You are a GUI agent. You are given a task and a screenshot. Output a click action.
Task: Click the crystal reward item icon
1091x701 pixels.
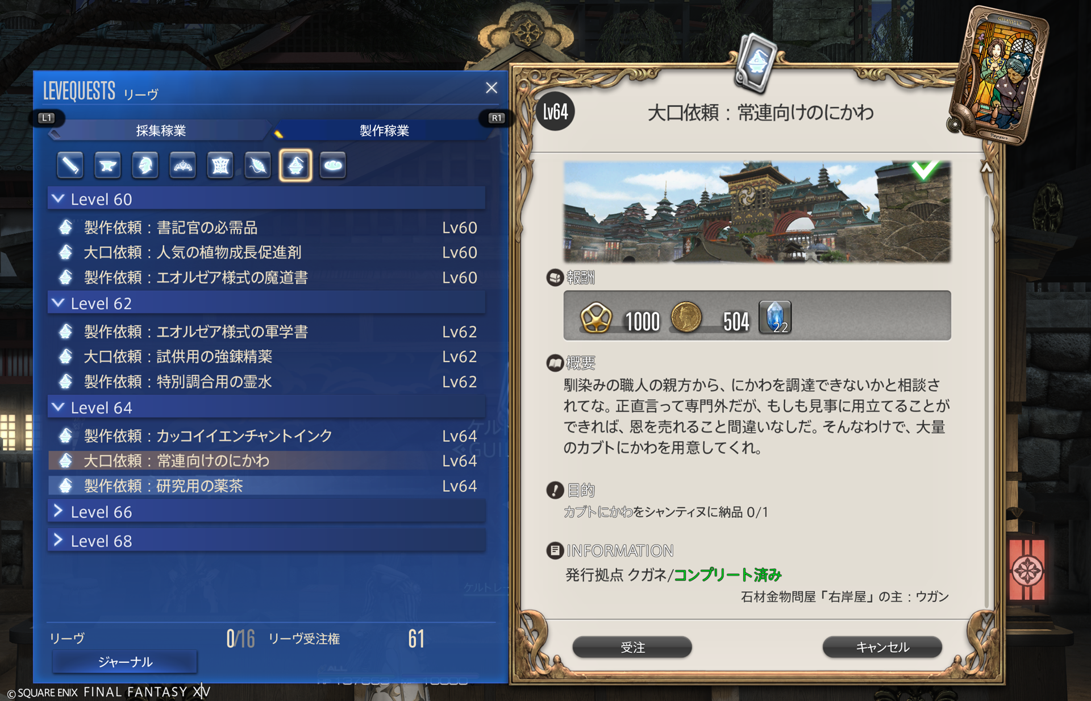(775, 317)
